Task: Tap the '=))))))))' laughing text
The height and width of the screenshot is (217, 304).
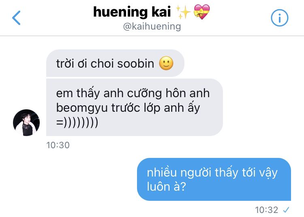Action: click(77, 122)
